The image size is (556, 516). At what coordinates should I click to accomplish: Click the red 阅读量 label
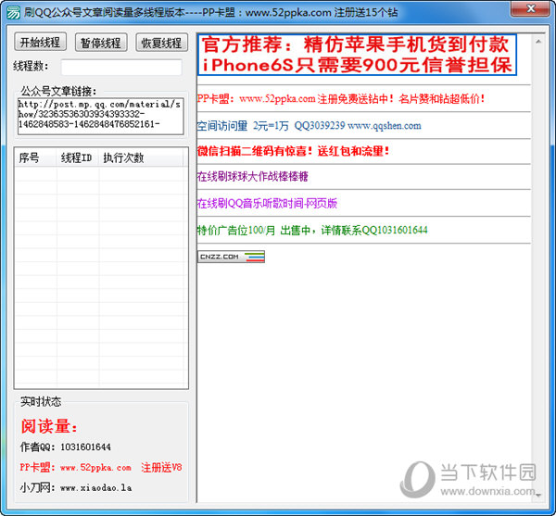[x=49, y=426]
